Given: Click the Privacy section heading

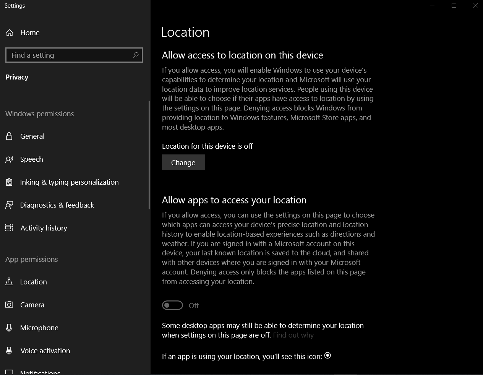Looking at the screenshot, I should click(x=17, y=77).
